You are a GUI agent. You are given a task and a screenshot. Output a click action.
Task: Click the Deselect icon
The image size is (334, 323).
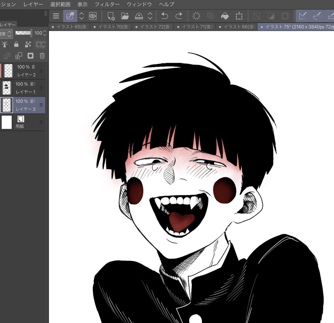(257, 16)
